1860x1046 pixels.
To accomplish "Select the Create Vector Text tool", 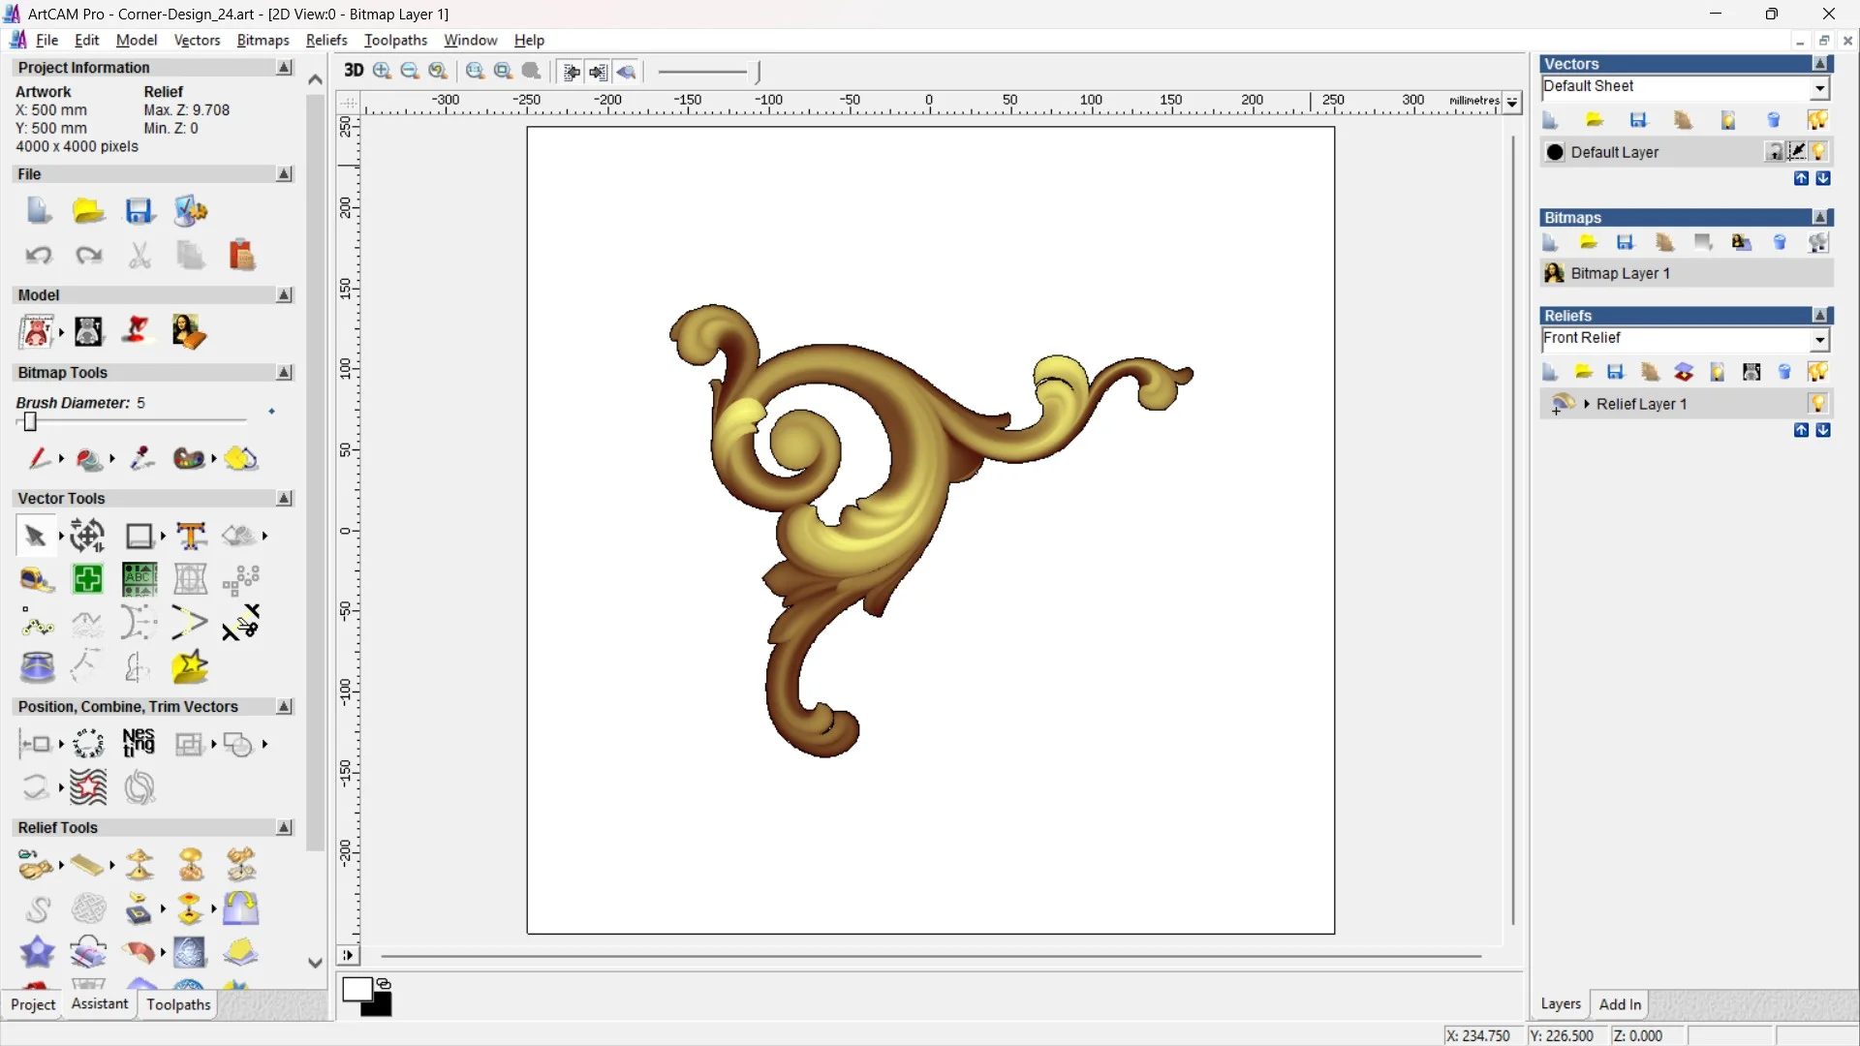I will pyautogui.click(x=191, y=536).
